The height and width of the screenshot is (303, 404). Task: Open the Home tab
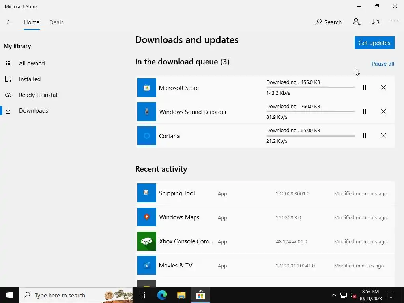(32, 22)
